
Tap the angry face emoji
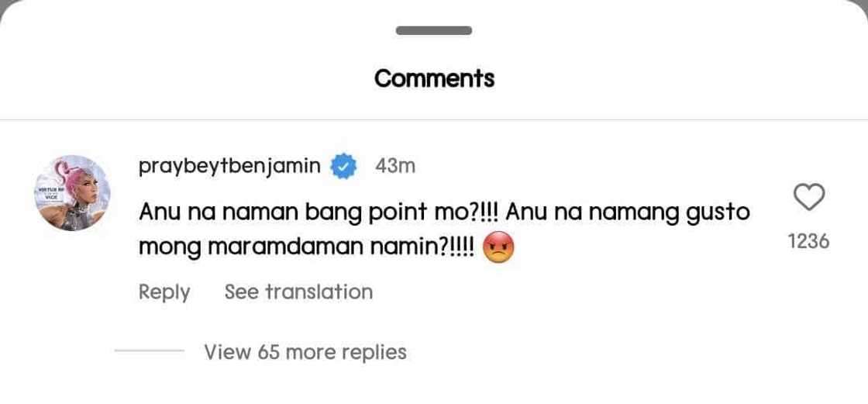[x=498, y=249]
